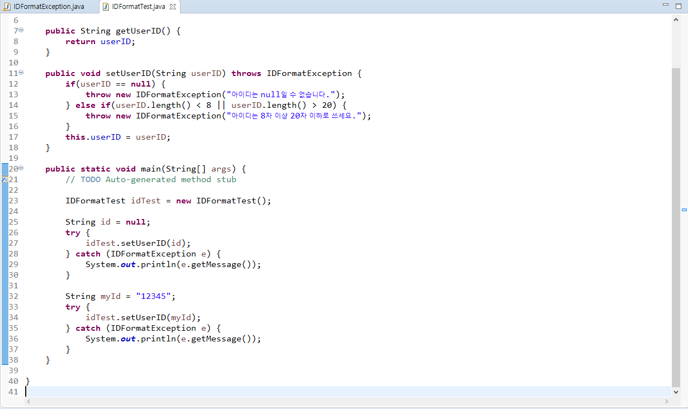Image resolution: width=688 pixels, height=409 pixels.
Task: Click the "try" keyword on line 33
Action: pos(73,307)
